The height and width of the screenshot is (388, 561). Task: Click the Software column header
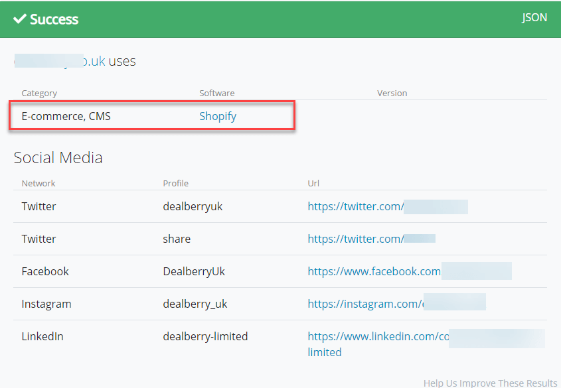click(x=217, y=94)
